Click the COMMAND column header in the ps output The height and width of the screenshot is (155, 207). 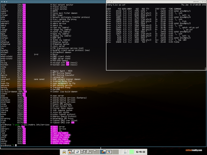(x=178, y=9)
